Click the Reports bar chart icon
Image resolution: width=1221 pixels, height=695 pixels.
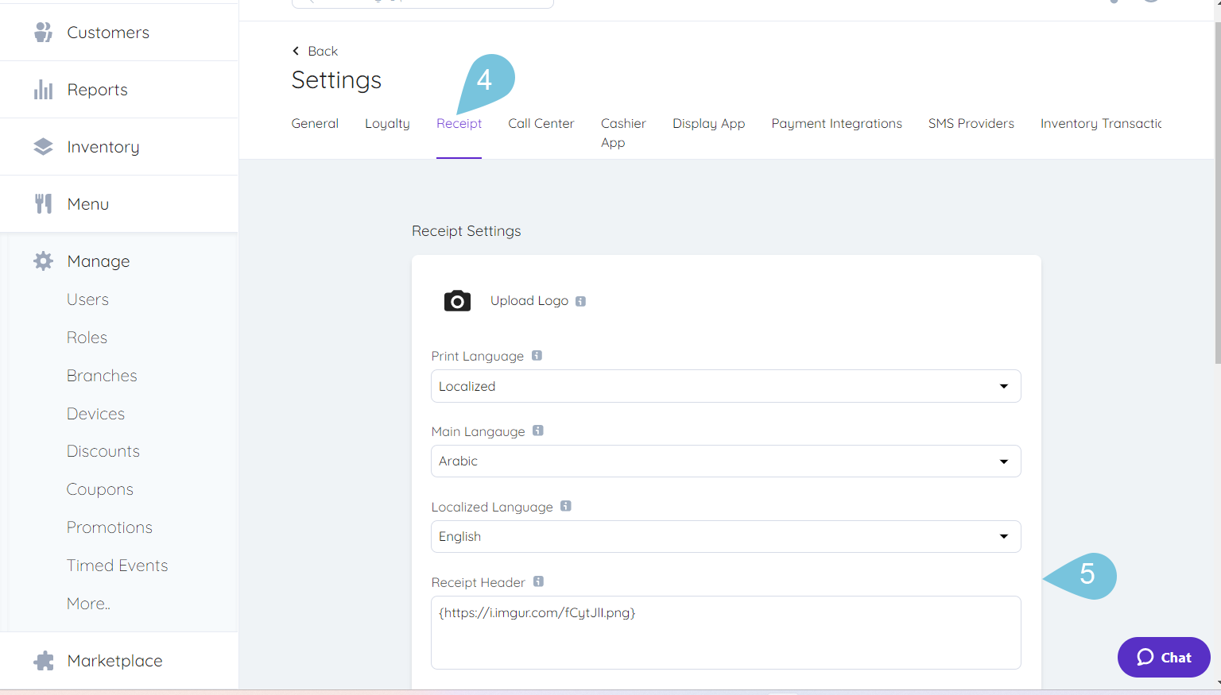(x=44, y=90)
